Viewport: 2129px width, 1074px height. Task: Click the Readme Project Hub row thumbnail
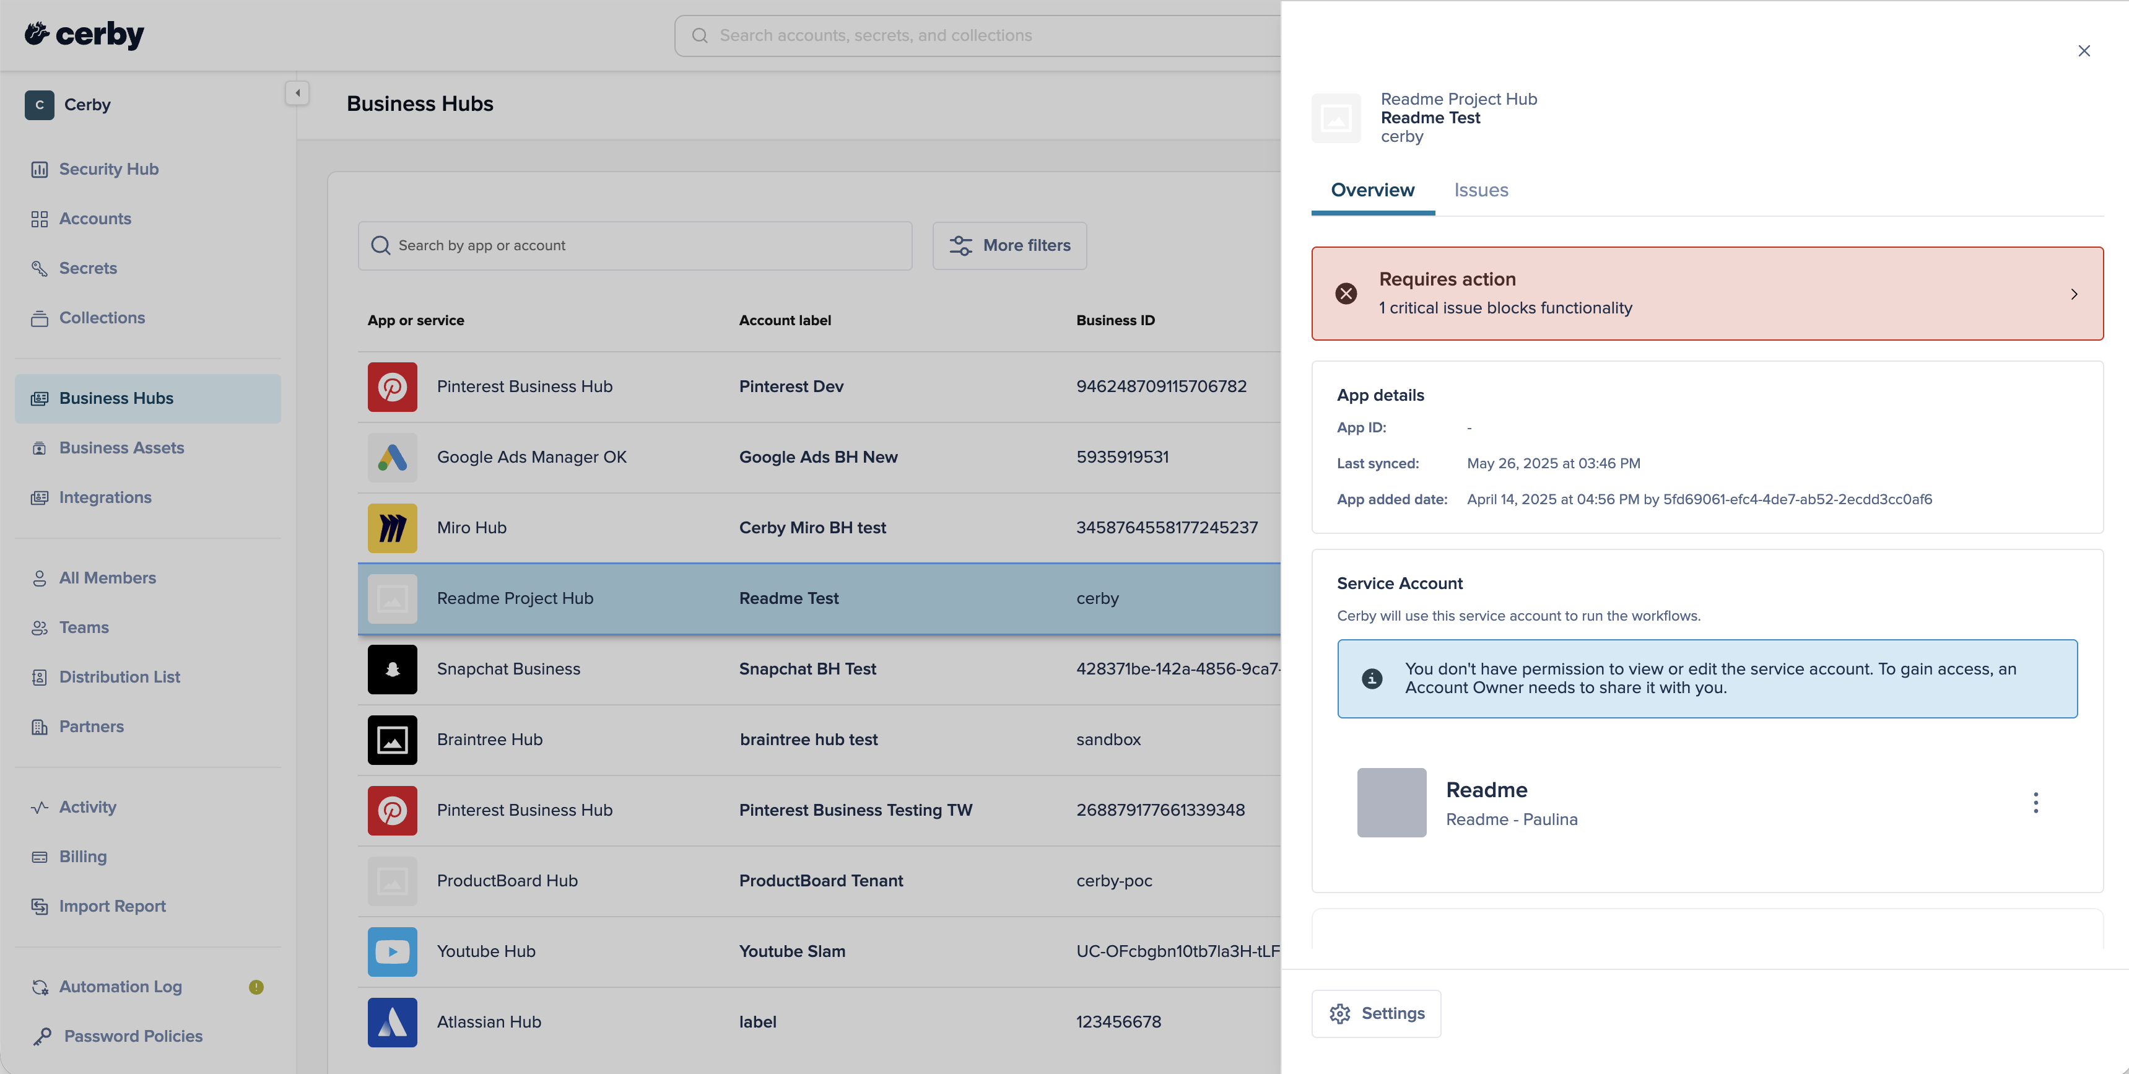[393, 598]
